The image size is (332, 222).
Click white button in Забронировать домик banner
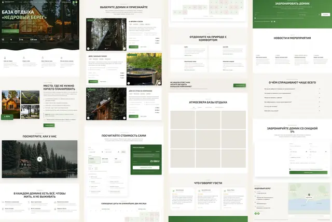[x=325, y=14]
